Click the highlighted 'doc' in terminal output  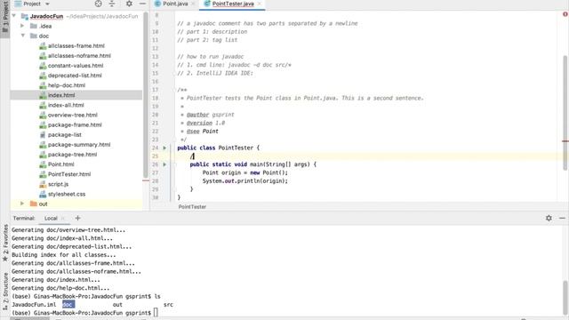click(68, 304)
